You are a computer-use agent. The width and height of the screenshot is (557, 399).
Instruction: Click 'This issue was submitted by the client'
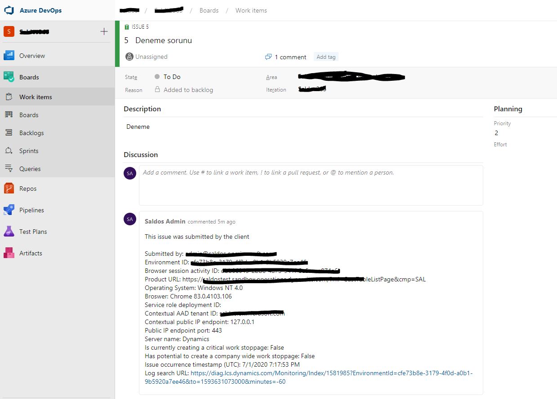(197, 237)
